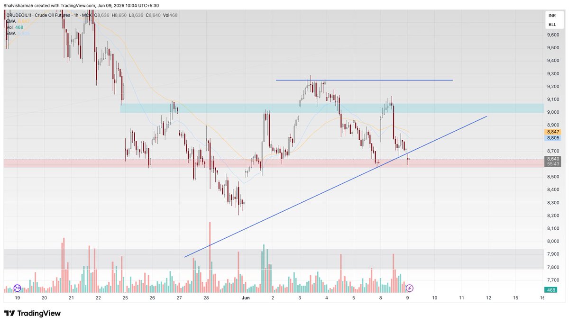The width and height of the screenshot is (569, 324).
Task: Click the blue 8,805 EMA price label
Action: 553,138
